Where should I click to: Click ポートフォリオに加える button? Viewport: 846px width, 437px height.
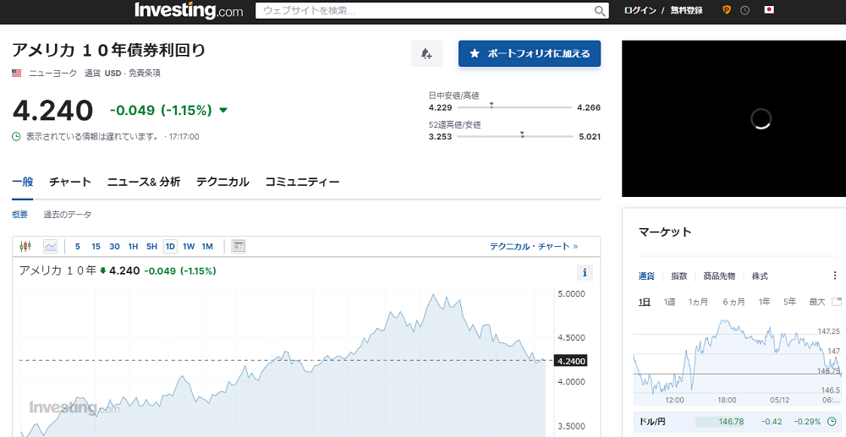point(530,53)
